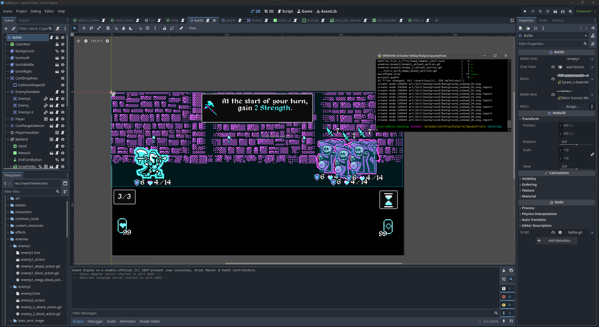Viewport: 599px width, 327px height.
Task: Toggle visibility of torchMiddle node
Action: click(x=63, y=64)
